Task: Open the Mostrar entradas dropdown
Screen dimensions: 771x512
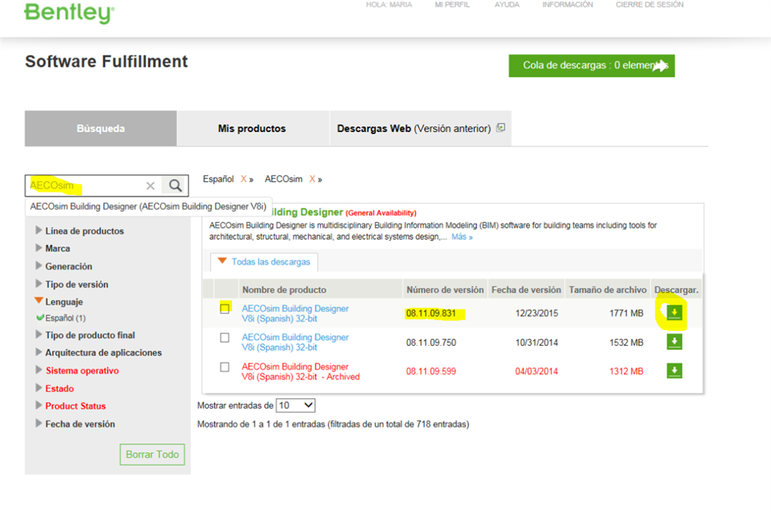Action: [295, 406]
